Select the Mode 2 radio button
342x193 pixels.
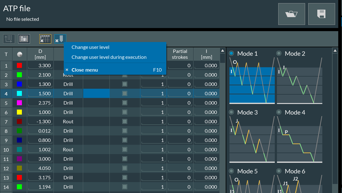click(x=279, y=54)
